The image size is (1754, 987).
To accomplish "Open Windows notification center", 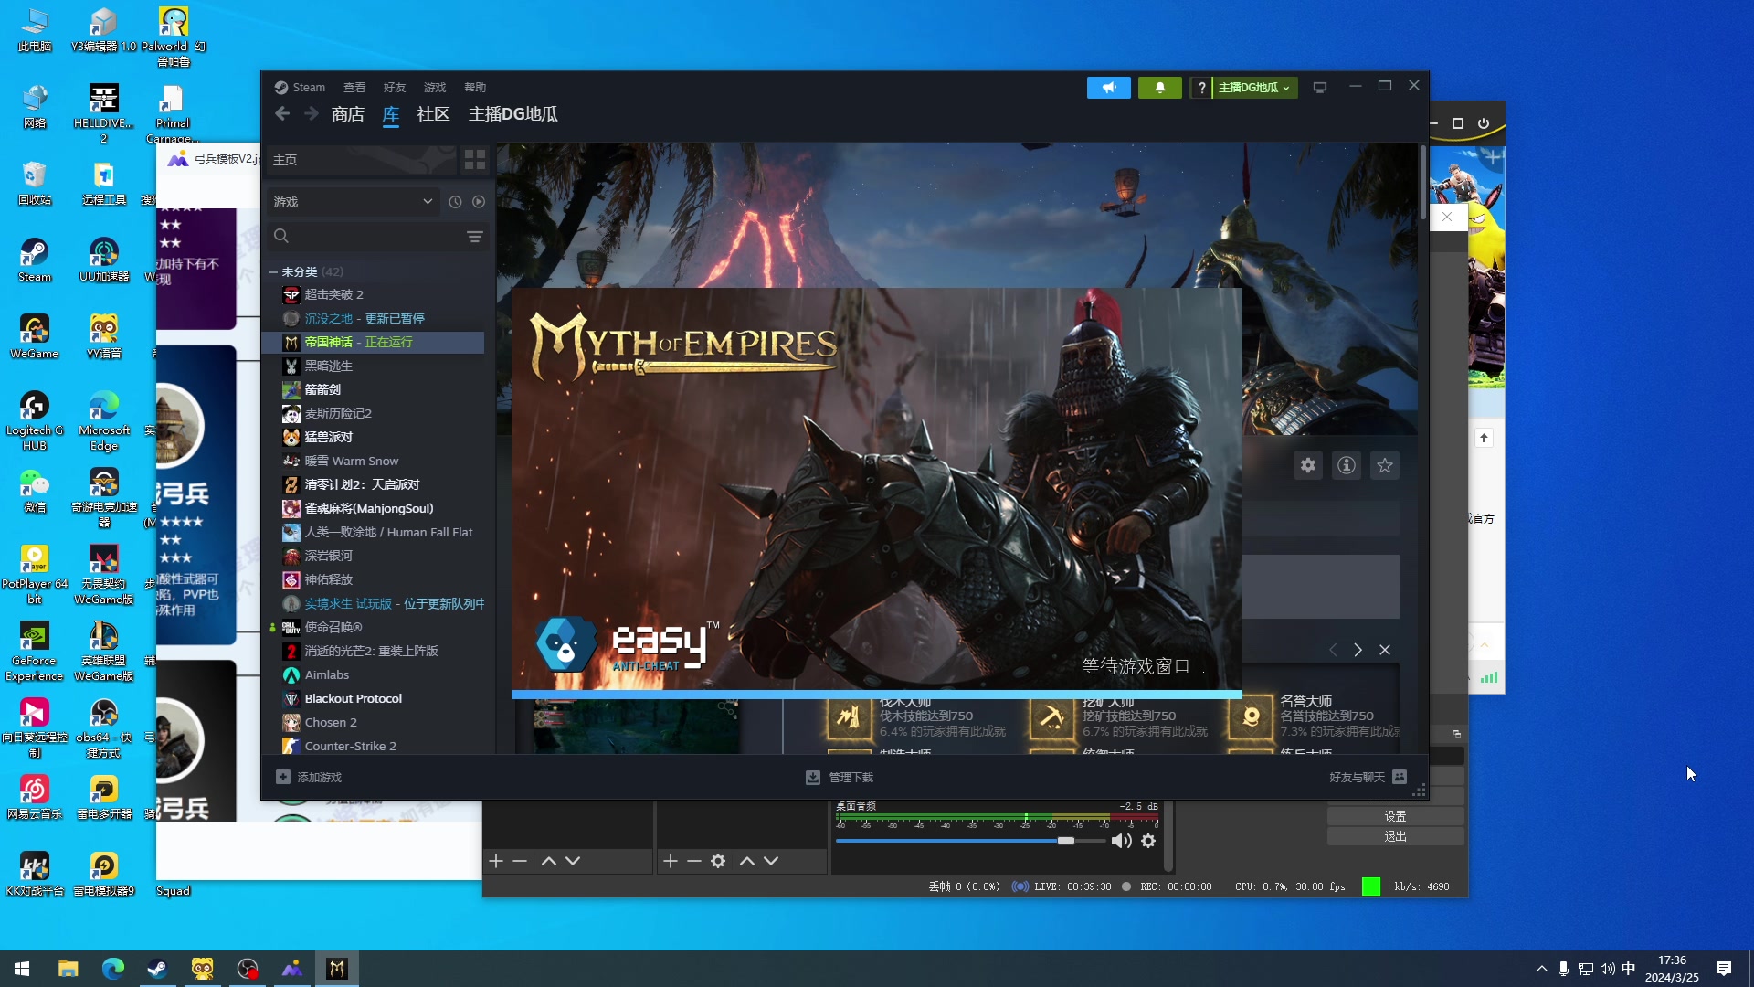I will 1724,969.
